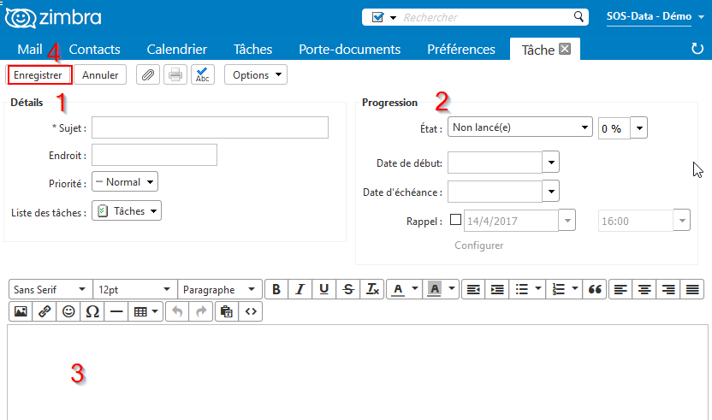Click the attach file paperclip icon
The width and height of the screenshot is (712, 420).
(x=148, y=75)
